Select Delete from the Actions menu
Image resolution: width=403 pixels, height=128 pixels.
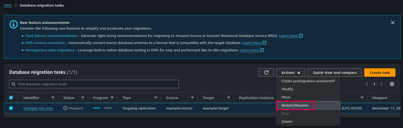pyautogui.click(x=287, y=121)
